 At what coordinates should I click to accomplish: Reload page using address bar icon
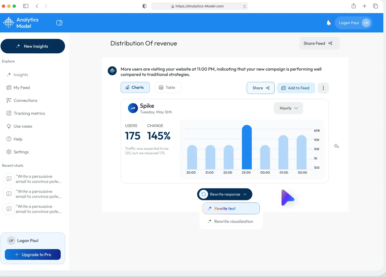point(245,6)
